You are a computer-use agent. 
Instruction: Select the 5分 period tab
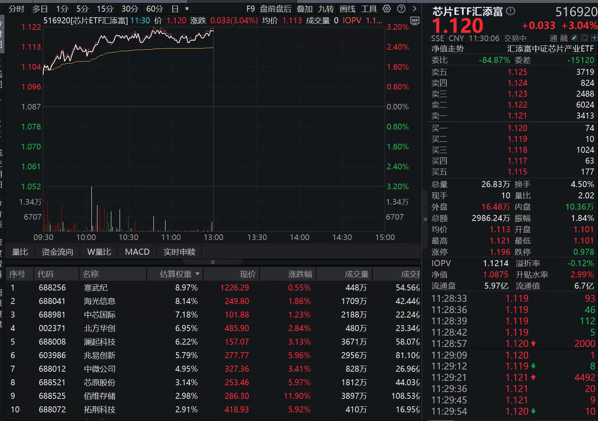pos(82,9)
